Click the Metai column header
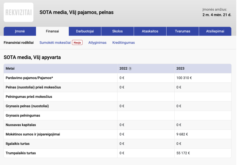This screenshot has height=165, width=238. [x=10, y=69]
